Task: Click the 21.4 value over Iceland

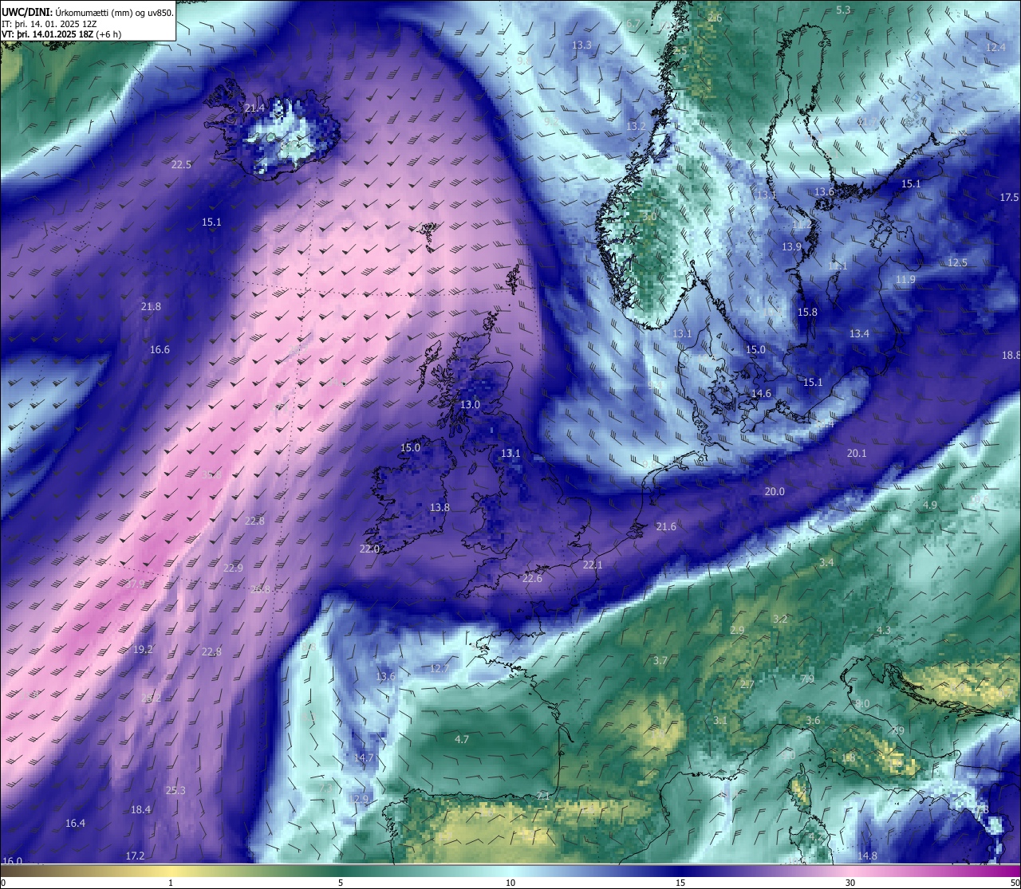Action: pyautogui.click(x=254, y=108)
